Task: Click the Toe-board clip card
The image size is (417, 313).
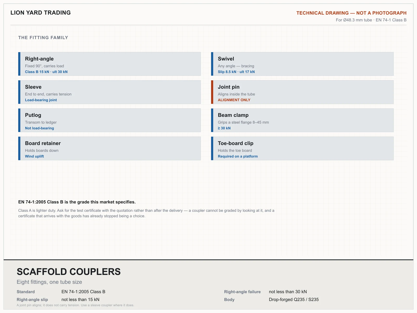Action: (x=302, y=148)
